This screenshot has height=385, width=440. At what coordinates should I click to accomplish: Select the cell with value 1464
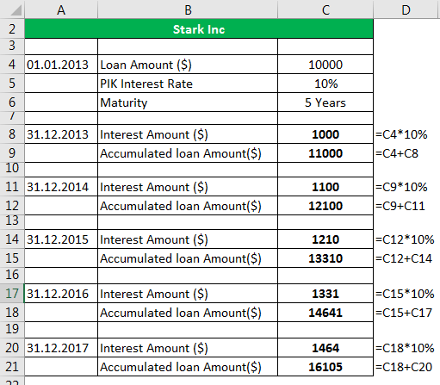coord(325,348)
